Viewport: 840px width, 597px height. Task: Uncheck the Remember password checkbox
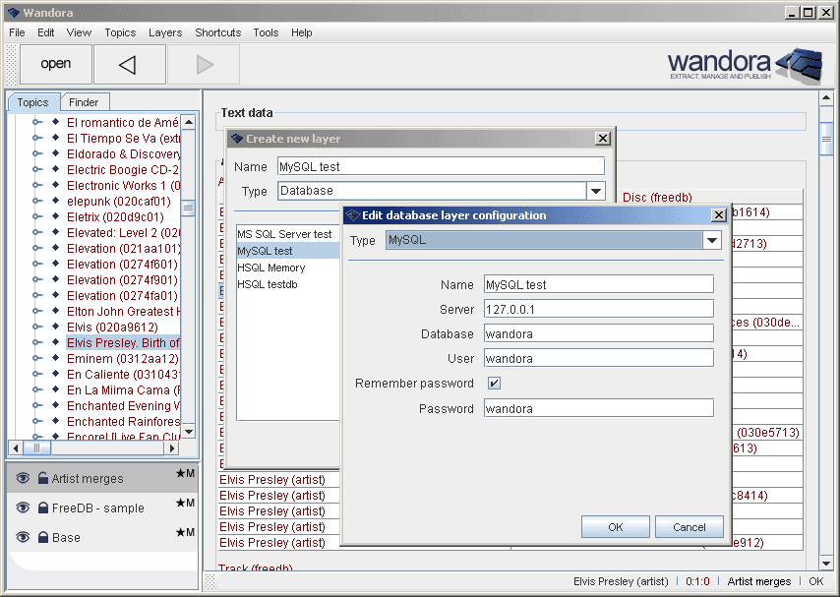(494, 384)
